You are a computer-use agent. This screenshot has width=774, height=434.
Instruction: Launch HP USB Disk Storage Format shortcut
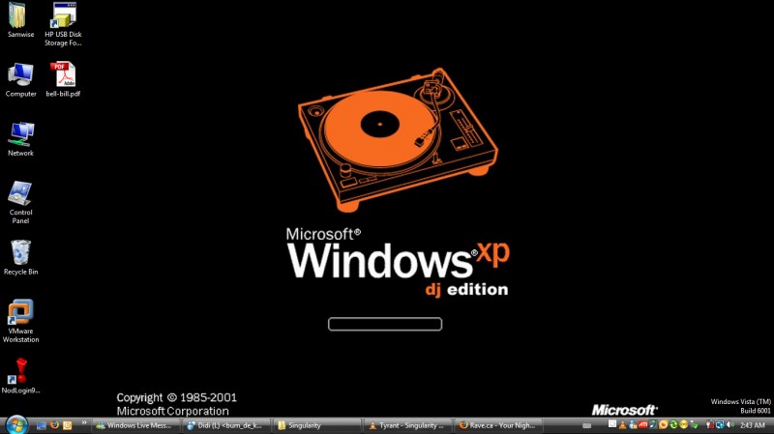63,25
